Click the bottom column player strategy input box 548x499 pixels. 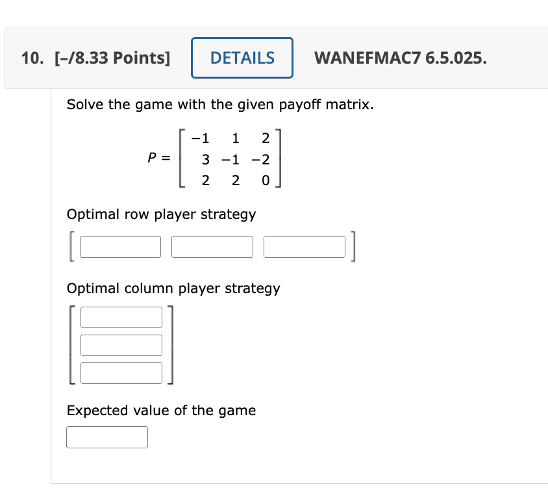[121, 372]
